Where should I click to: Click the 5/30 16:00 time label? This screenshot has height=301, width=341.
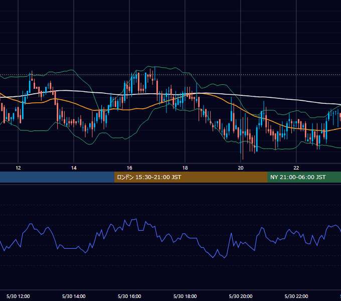(129, 296)
